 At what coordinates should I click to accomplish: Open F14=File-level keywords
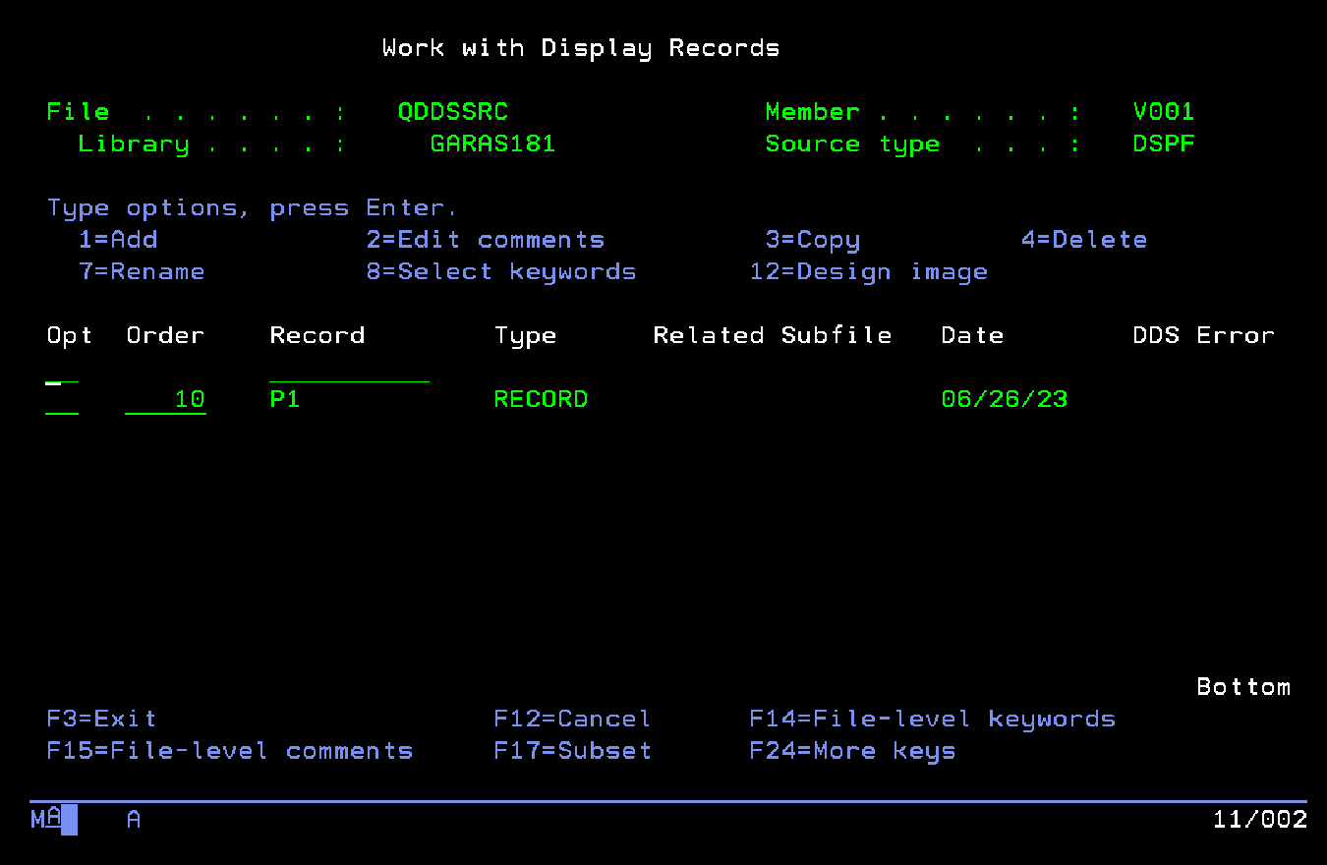932,720
